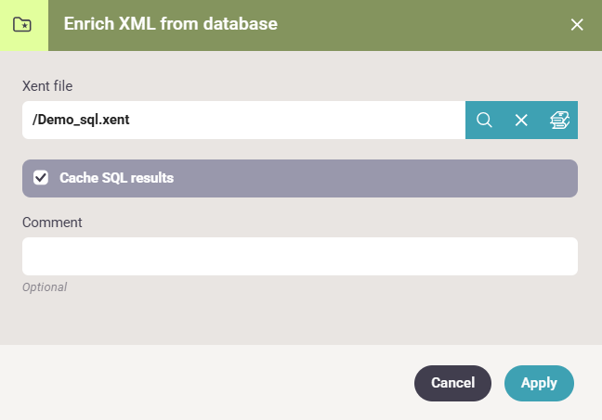Click the checkmark inside the white checkbox
The image size is (602, 420).
pos(41,178)
